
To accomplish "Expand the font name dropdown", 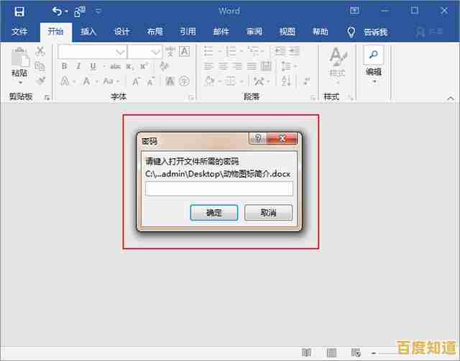I will tap(121, 52).
